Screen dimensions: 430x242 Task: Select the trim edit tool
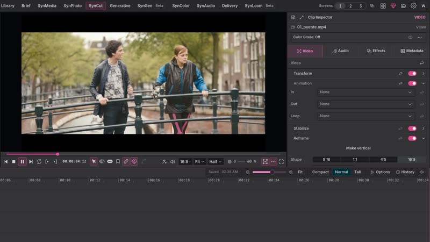point(102,162)
